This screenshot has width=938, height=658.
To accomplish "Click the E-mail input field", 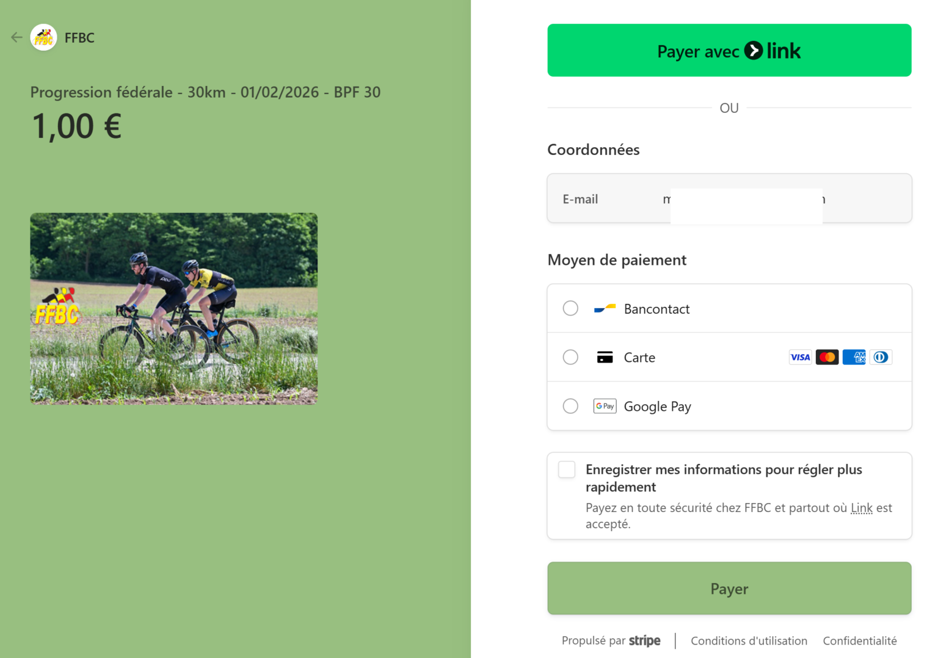I will pos(729,198).
